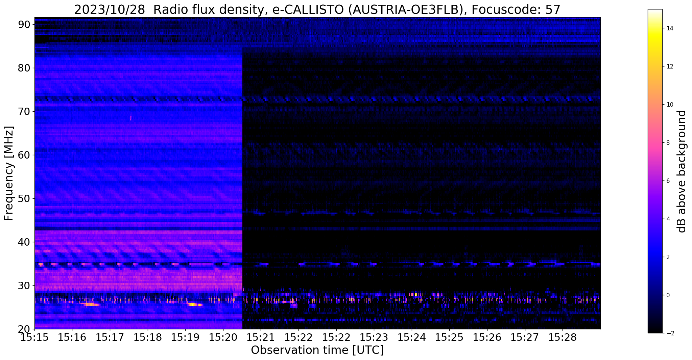Click the time tick label 15:26
Image resolution: width=692 pixels, height=360 pixels.
[487, 337]
